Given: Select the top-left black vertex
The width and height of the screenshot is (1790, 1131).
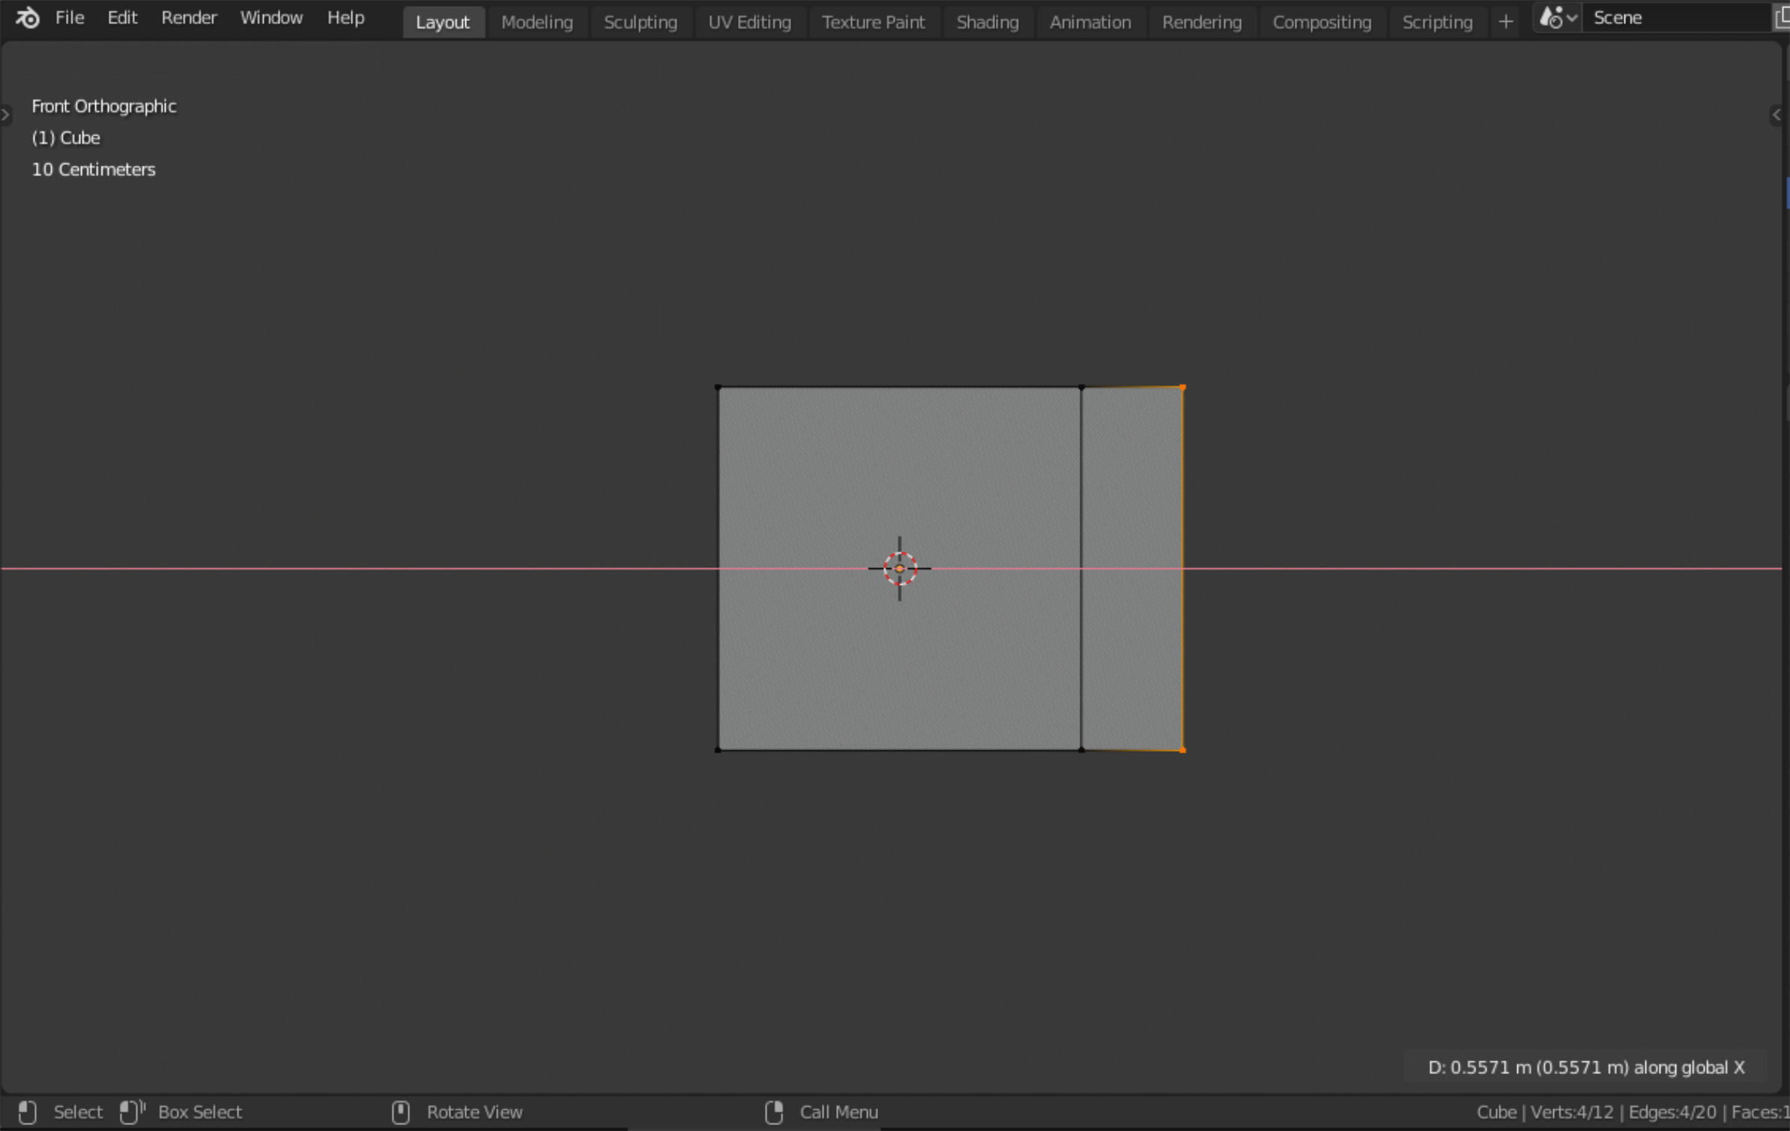Looking at the screenshot, I should [718, 387].
